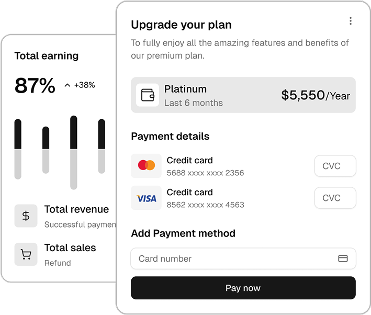The width and height of the screenshot is (371, 315).
Task: Click the Pay now button
Action: (x=243, y=288)
